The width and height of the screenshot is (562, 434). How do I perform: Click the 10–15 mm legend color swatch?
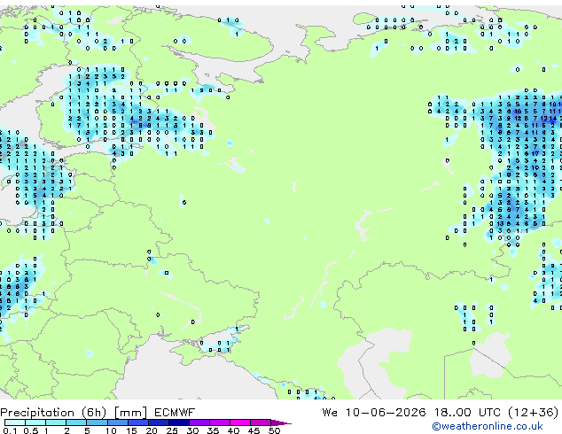point(117,422)
